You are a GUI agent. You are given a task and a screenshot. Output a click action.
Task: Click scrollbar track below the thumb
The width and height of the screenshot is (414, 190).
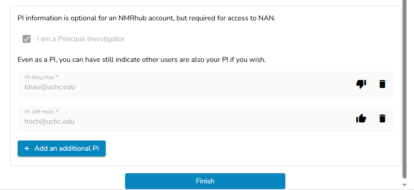pyautogui.click(x=404, y=180)
